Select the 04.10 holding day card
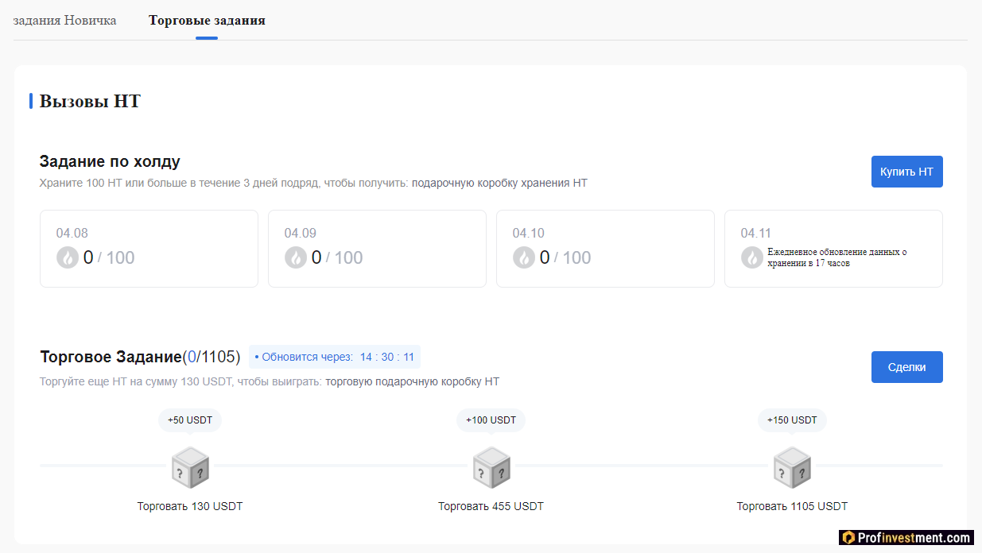982x553 pixels. click(605, 249)
